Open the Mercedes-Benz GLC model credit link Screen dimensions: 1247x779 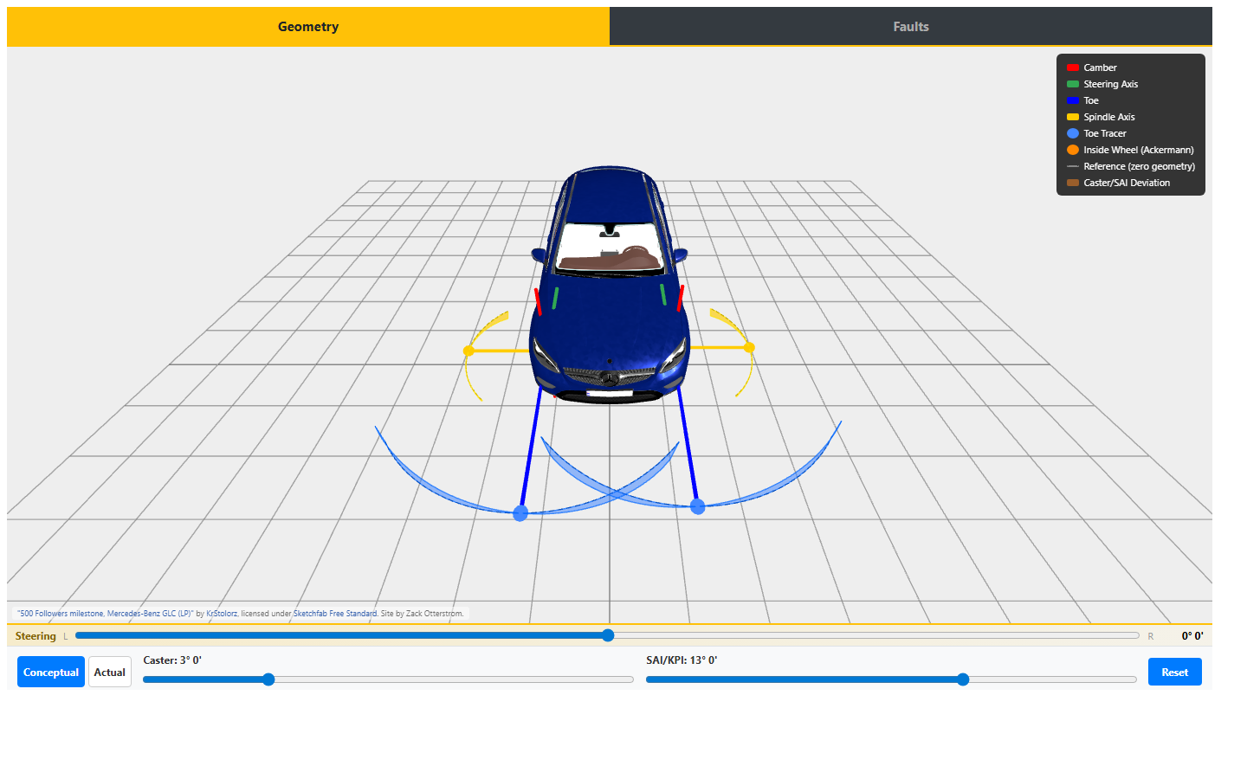[x=105, y=614]
